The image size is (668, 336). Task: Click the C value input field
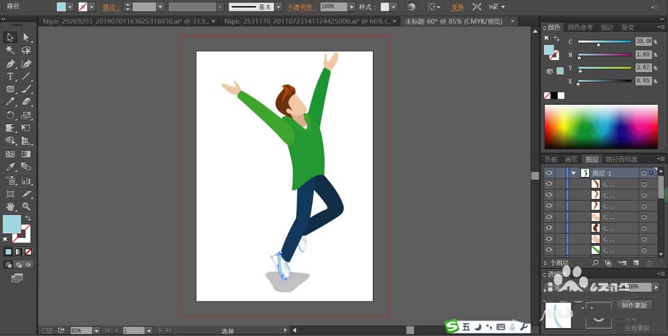tap(644, 41)
